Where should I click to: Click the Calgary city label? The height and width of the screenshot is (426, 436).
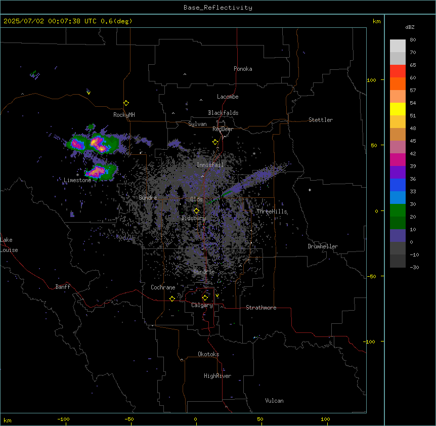202,305
